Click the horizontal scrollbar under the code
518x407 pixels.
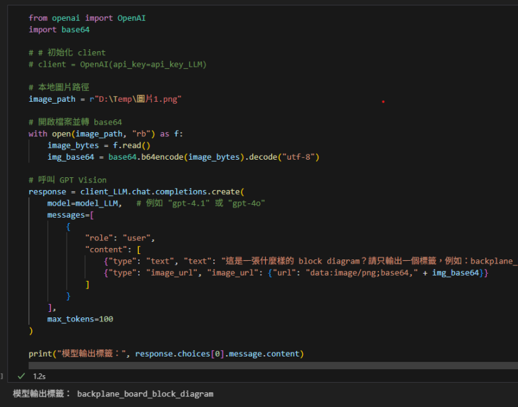click(273, 365)
